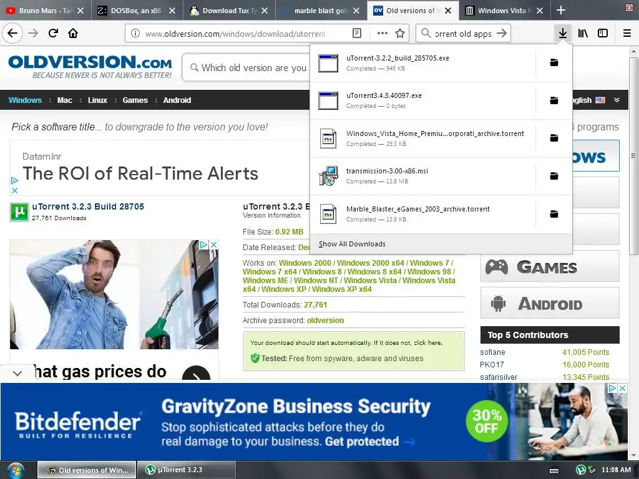Screen dimensions: 639x479
Task: Select Android in site navigation
Action: [177, 100]
